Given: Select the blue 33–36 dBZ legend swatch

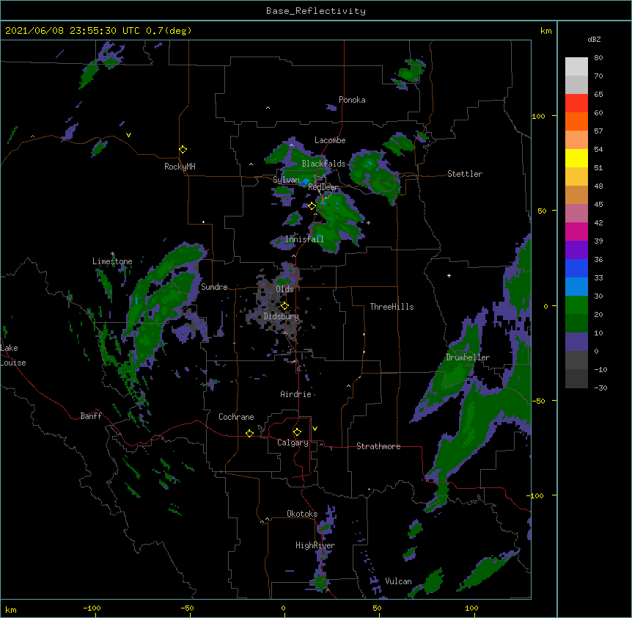Looking at the screenshot, I should click(x=576, y=268).
